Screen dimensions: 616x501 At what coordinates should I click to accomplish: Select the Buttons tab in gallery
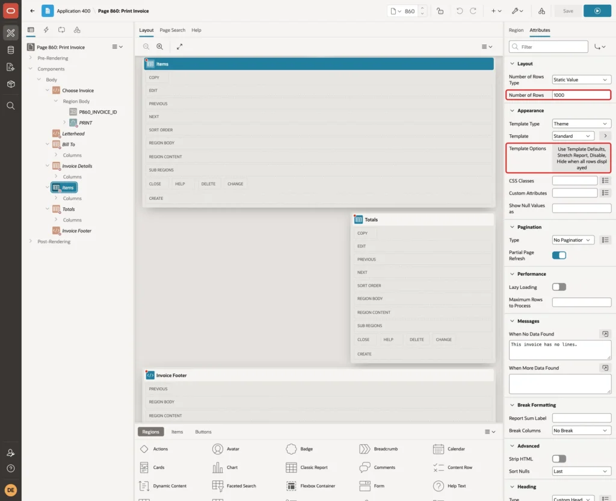(203, 432)
